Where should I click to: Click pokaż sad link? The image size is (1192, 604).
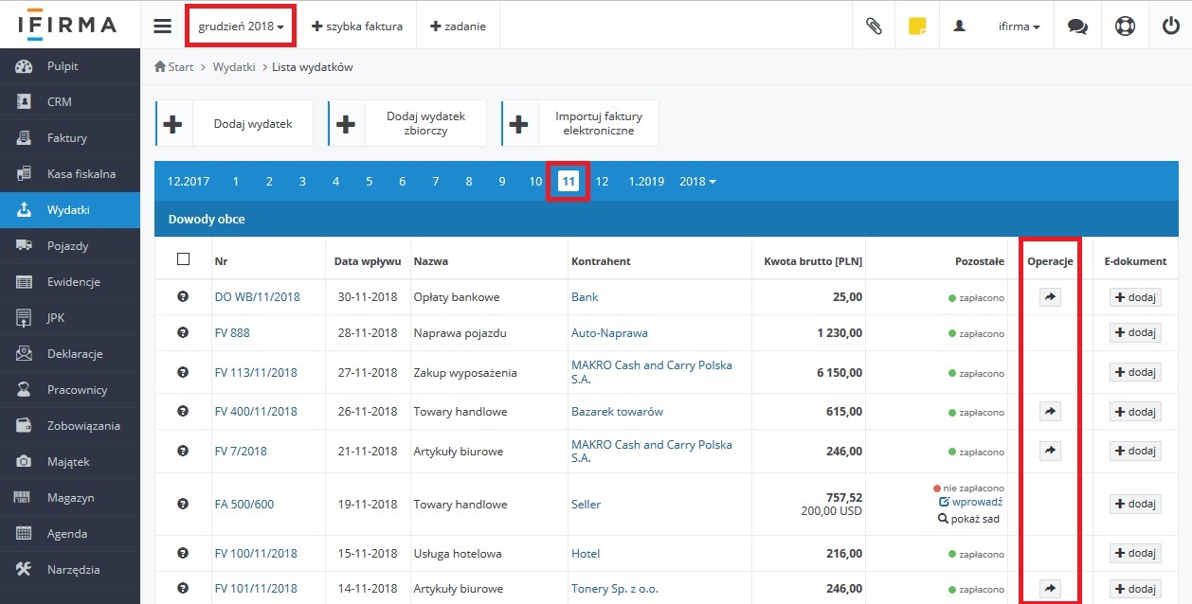coord(970,519)
